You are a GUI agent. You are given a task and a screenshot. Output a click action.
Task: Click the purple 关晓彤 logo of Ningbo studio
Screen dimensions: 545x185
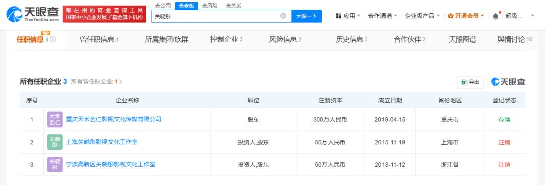click(x=55, y=164)
